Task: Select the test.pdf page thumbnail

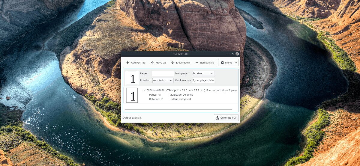Action: tap(132, 95)
